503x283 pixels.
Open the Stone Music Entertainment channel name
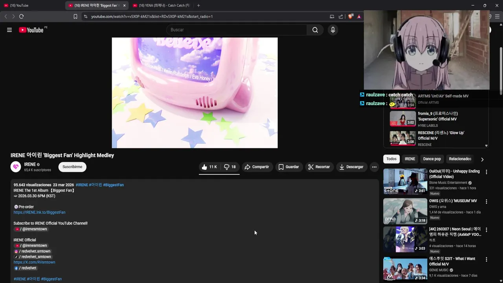(x=448, y=183)
